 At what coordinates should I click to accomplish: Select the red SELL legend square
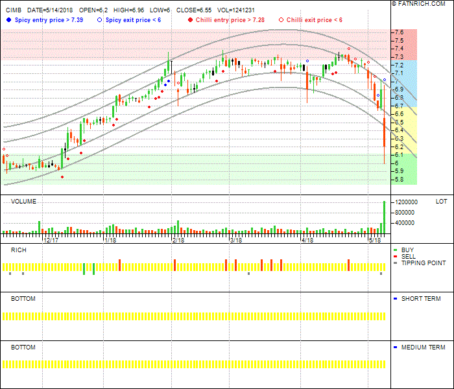tap(395, 257)
